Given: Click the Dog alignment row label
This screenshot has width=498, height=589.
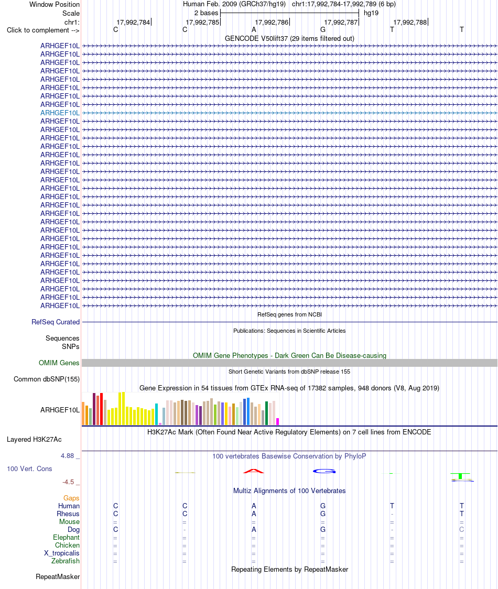Looking at the screenshot, I should tap(74, 530).
